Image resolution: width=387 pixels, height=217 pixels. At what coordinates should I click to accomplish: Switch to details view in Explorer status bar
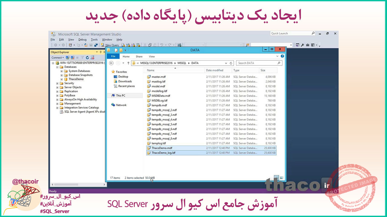coord(276,178)
